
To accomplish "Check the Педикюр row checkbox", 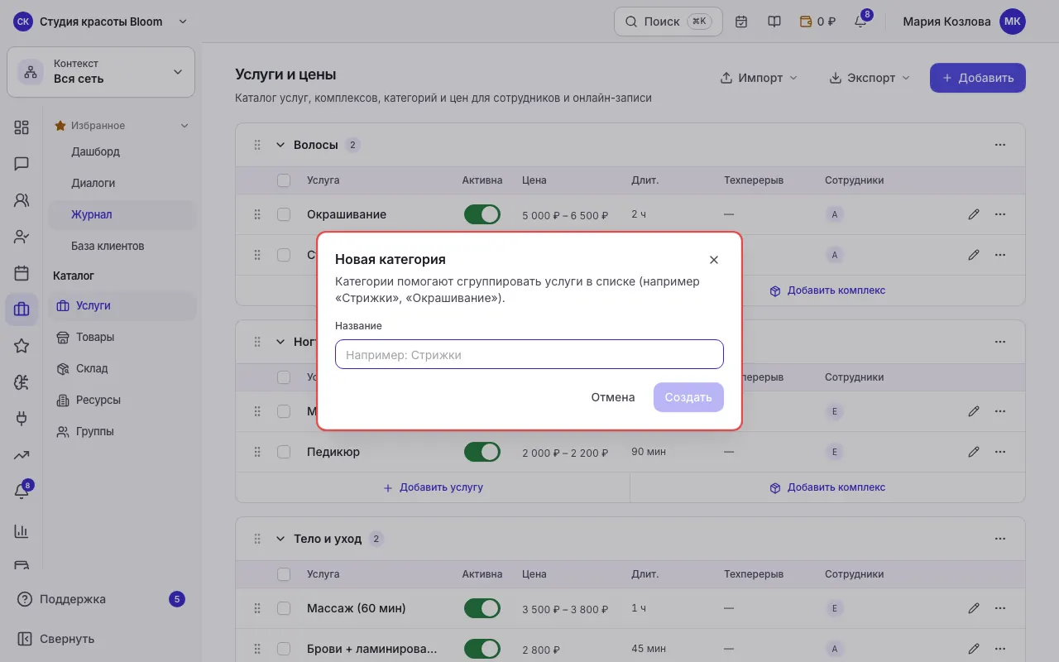I will tap(284, 452).
